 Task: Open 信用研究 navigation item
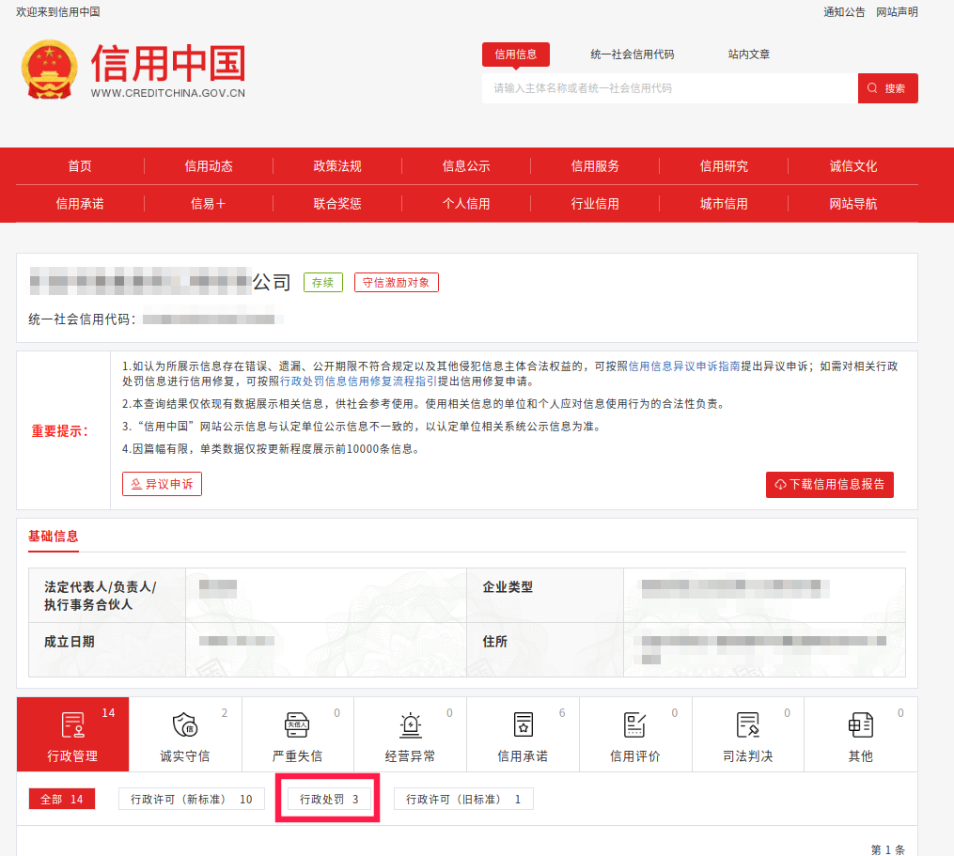point(724,166)
